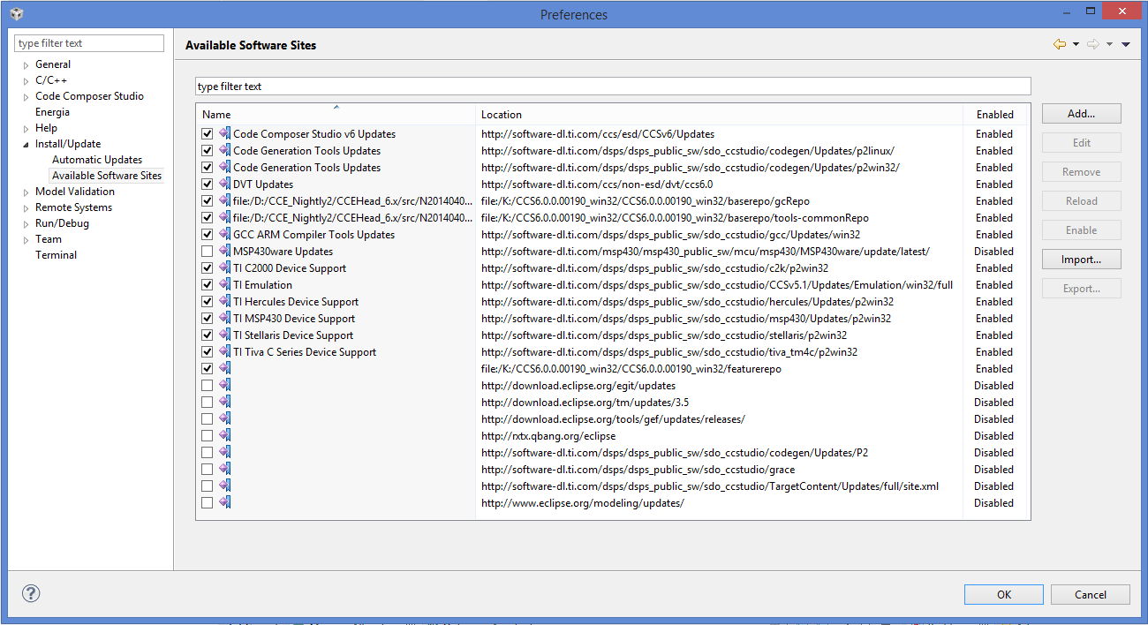Viewport: 1148px width, 625px height.
Task: Uncheck the TI Emulation checkbox
Action: [207, 285]
